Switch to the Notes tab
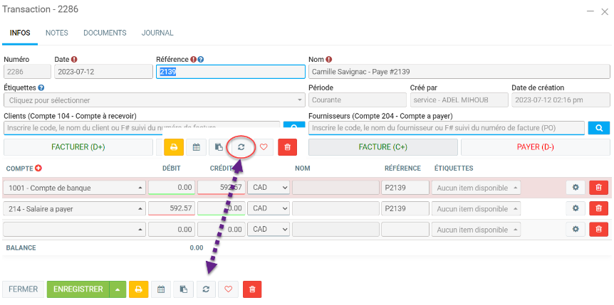This screenshot has height=305, width=614. (x=56, y=33)
